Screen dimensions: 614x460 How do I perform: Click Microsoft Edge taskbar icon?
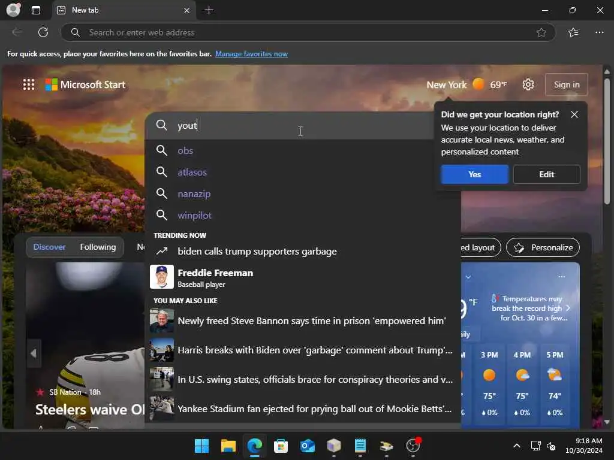tap(254, 446)
